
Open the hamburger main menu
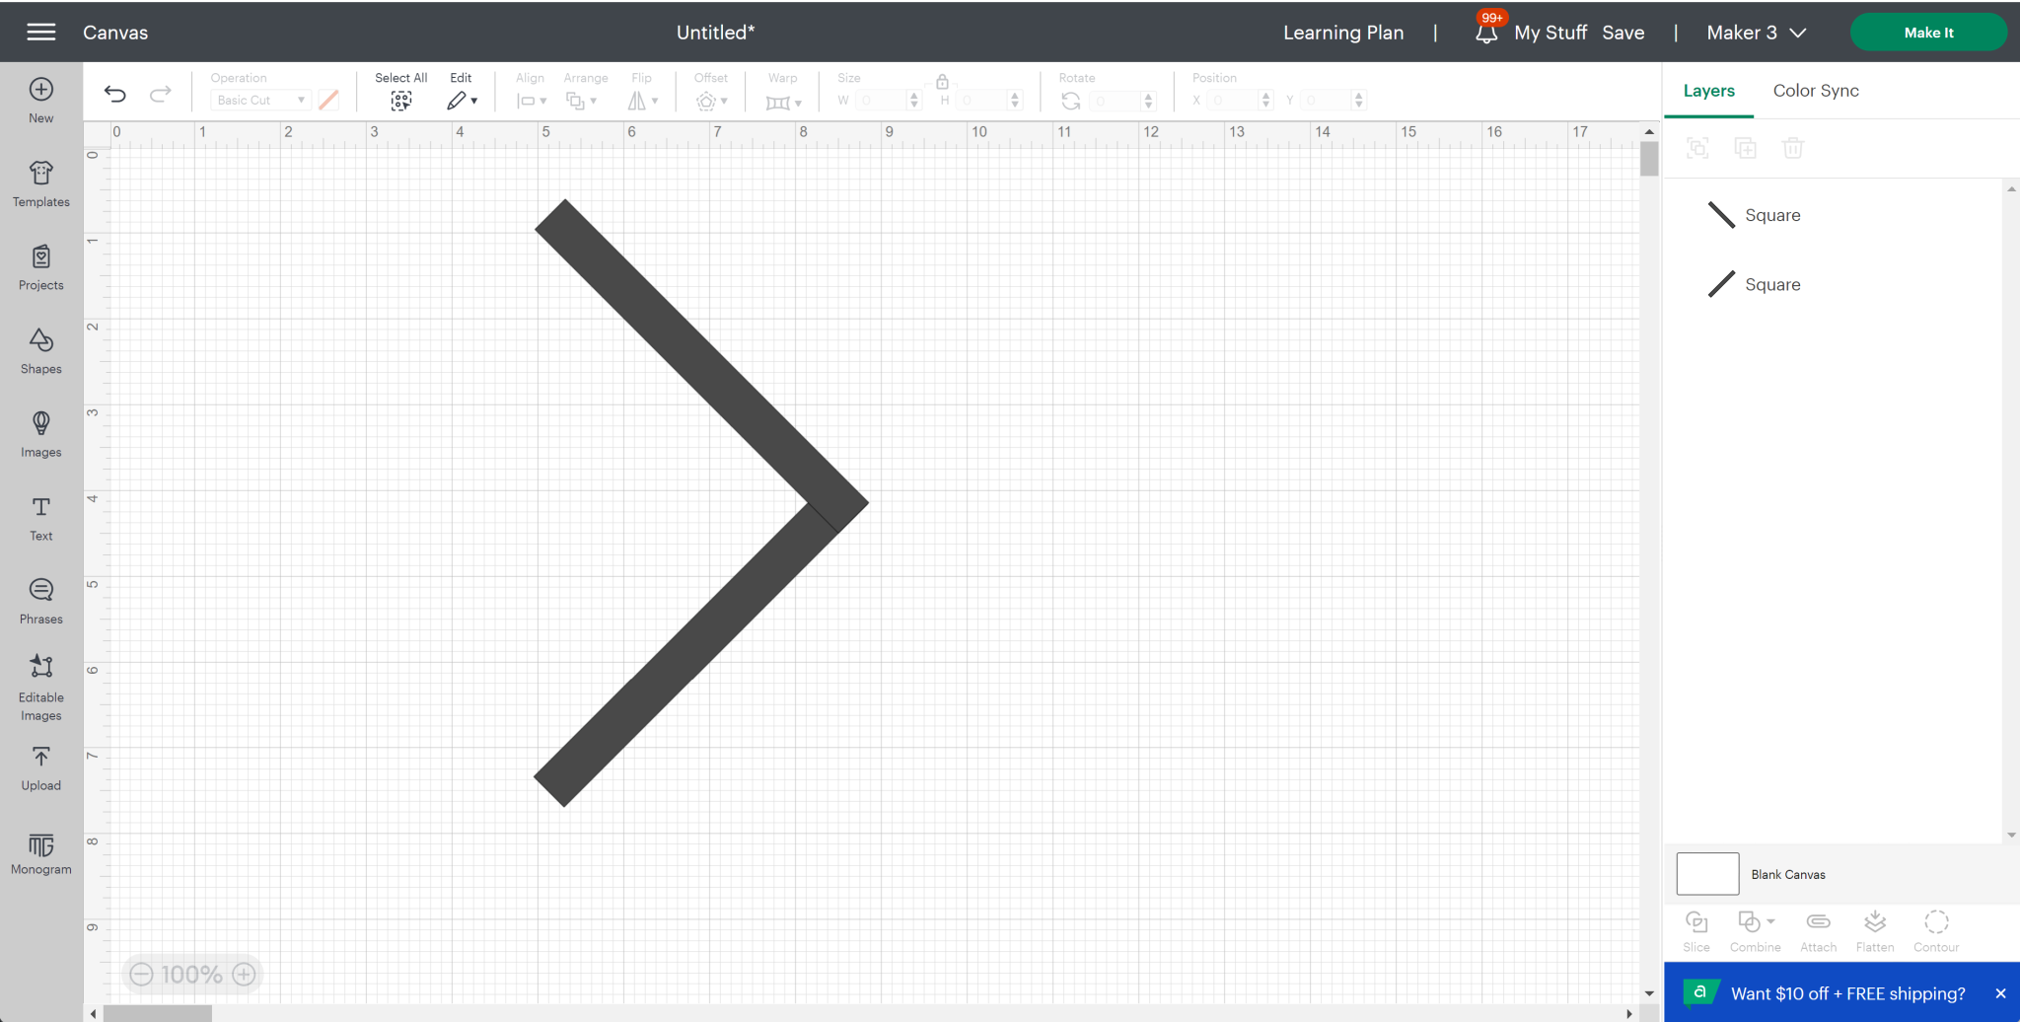tap(40, 33)
